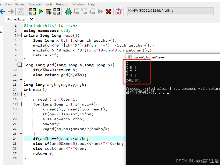Click 'n=read();an=0;bn=1;' code line
The height and width of the screenshot is (165, 220).
click(55, 99)
